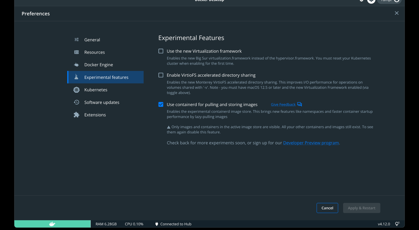Click the warning triangle before 'Only images and containers'
419x230 pixels.
pyautogui.click(x=169, y=127)
